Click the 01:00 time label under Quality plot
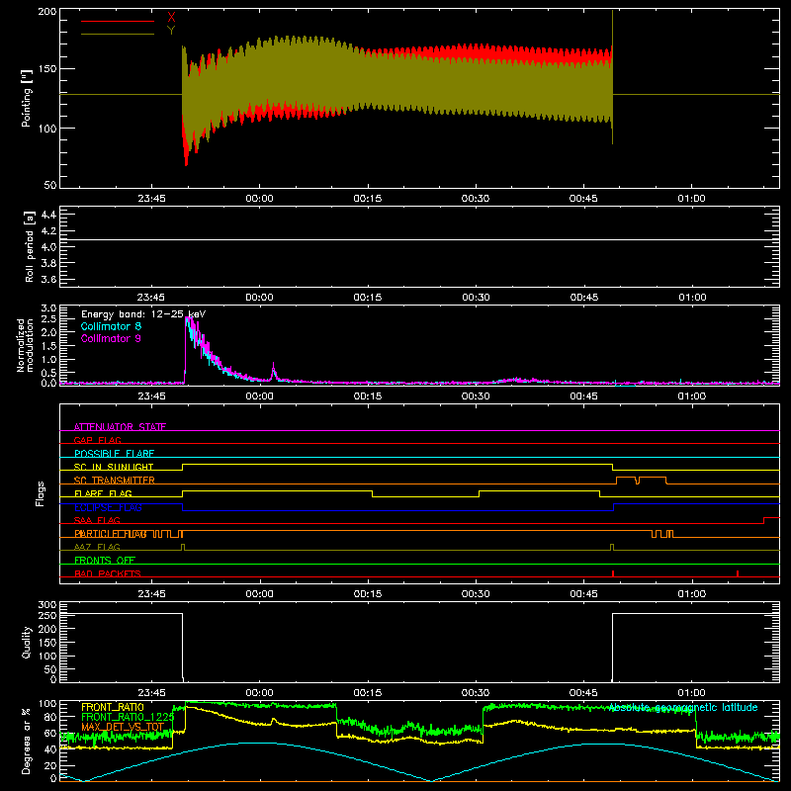This screenshot has width=791, height=791. tap(691, 693)
